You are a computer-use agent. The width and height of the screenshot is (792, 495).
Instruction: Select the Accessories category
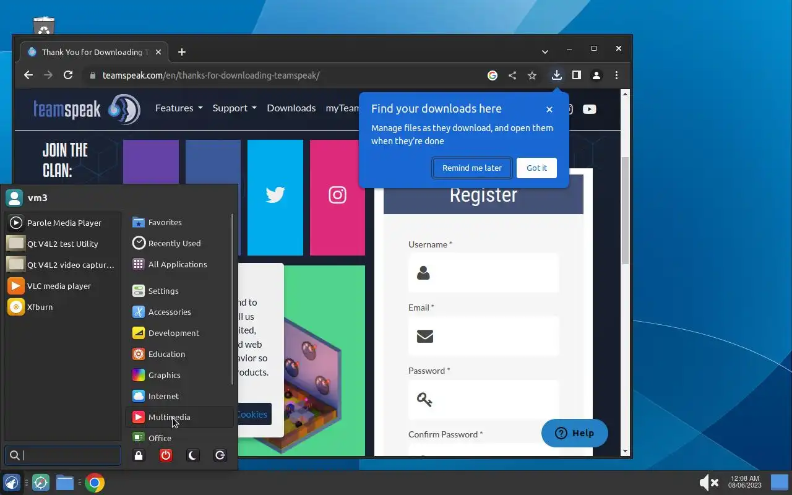tap(179, 312)
